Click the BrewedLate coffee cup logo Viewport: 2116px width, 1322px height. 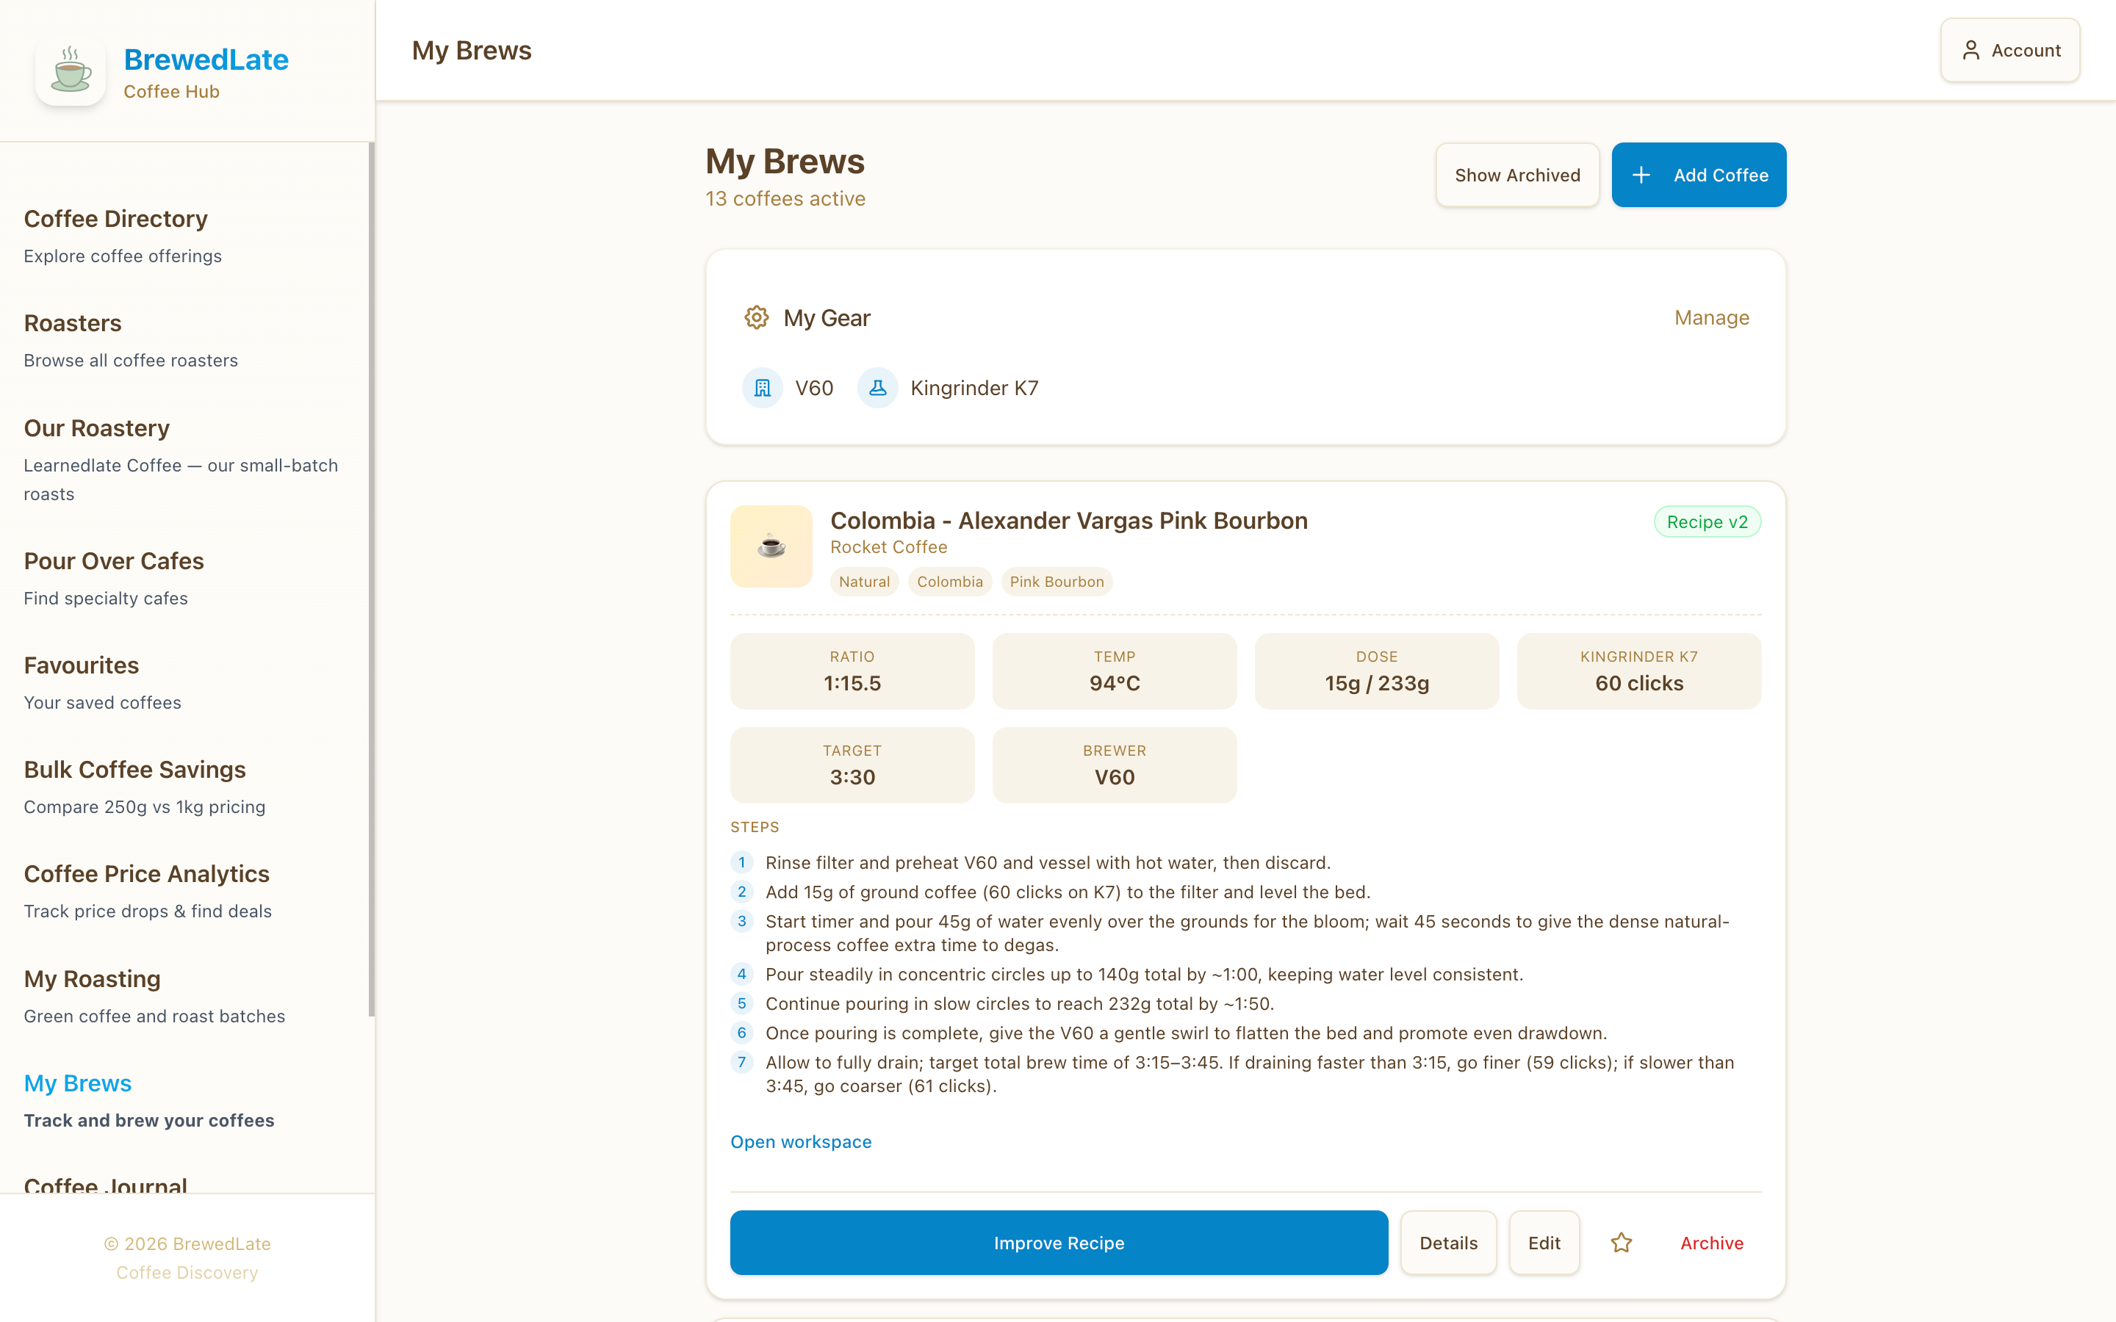[x=70, y=72]
